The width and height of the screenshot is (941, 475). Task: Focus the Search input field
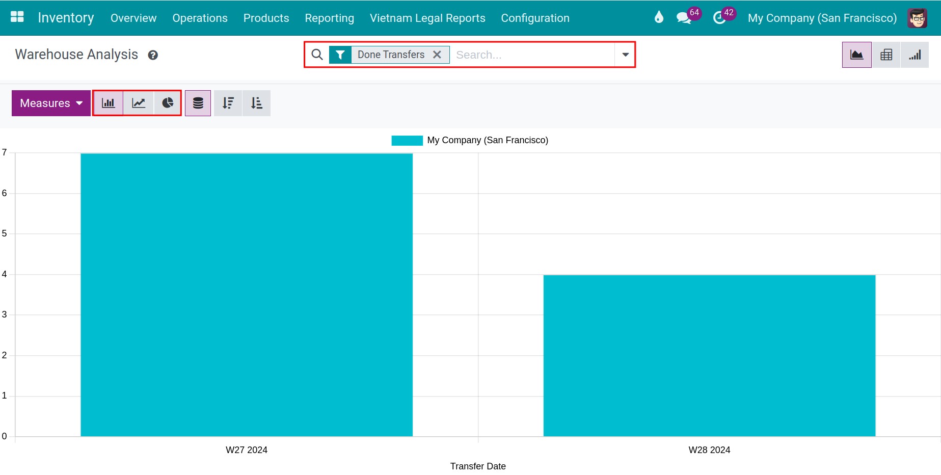pyautogui.click(x=532, y=55)
